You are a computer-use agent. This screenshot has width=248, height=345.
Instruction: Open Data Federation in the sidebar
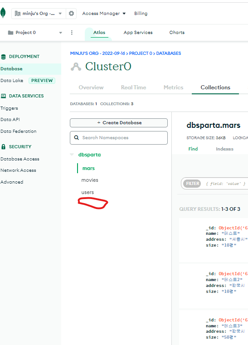click(19, 131)
